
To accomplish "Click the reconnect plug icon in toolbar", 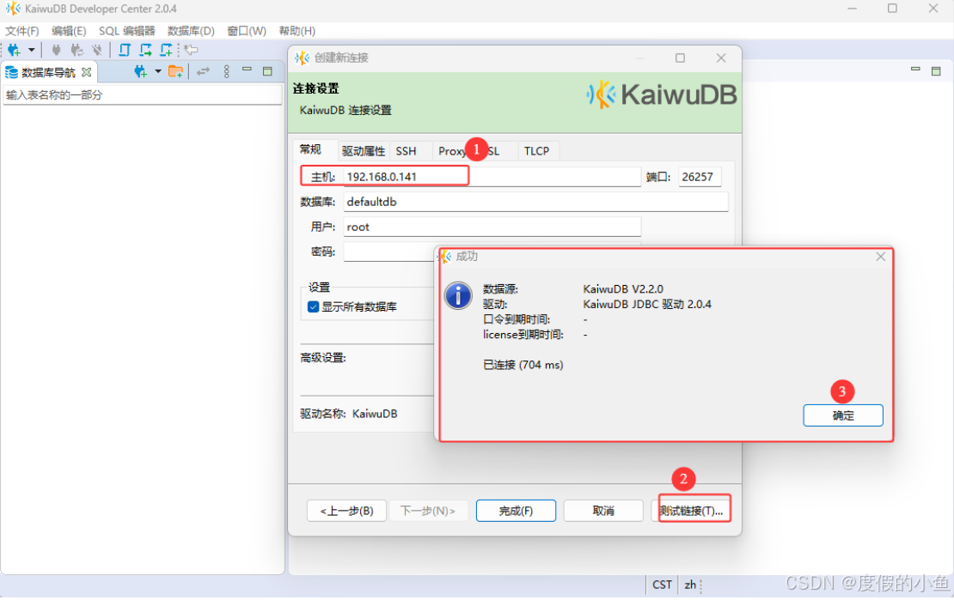I will coord(77,51).
